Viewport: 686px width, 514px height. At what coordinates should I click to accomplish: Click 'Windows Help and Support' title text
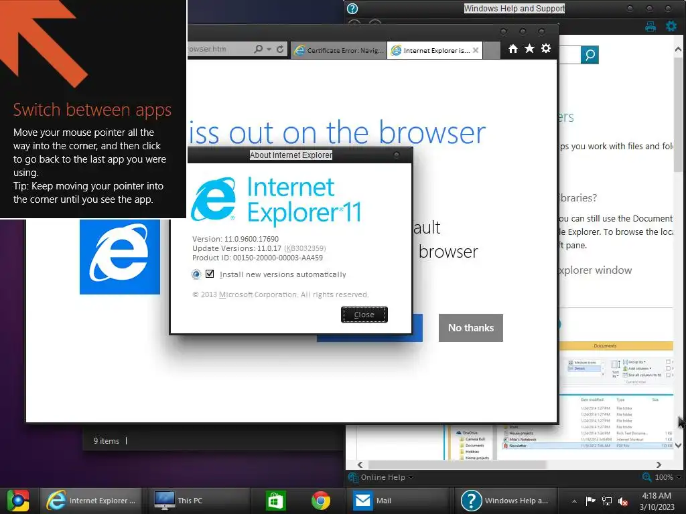tap(514, 8)
